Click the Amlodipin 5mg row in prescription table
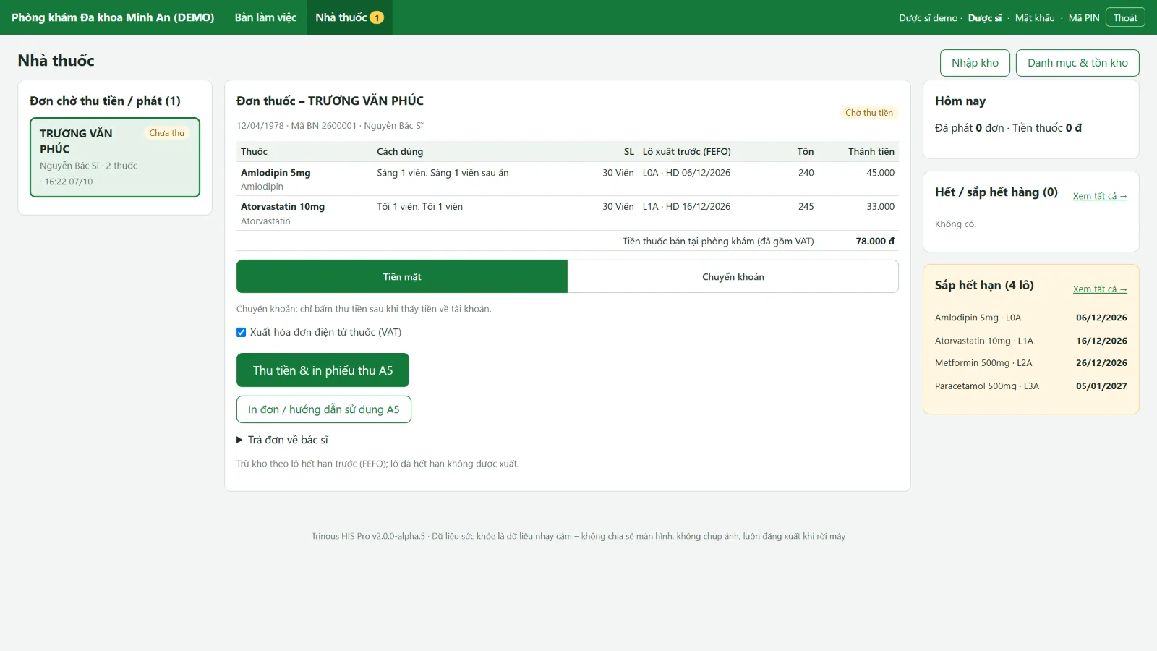Screen dimensions: 1157x651 pos(568,179)
